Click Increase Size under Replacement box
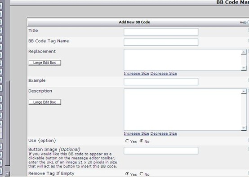This screenshot has height=177, width=249. coord(136,74)
